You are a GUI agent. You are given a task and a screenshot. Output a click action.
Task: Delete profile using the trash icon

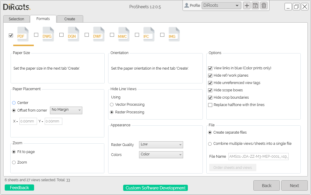click(x=264, y=5)
